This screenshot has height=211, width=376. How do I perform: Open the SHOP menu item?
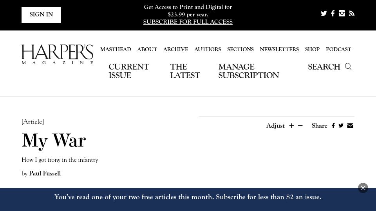coord(312,49)
